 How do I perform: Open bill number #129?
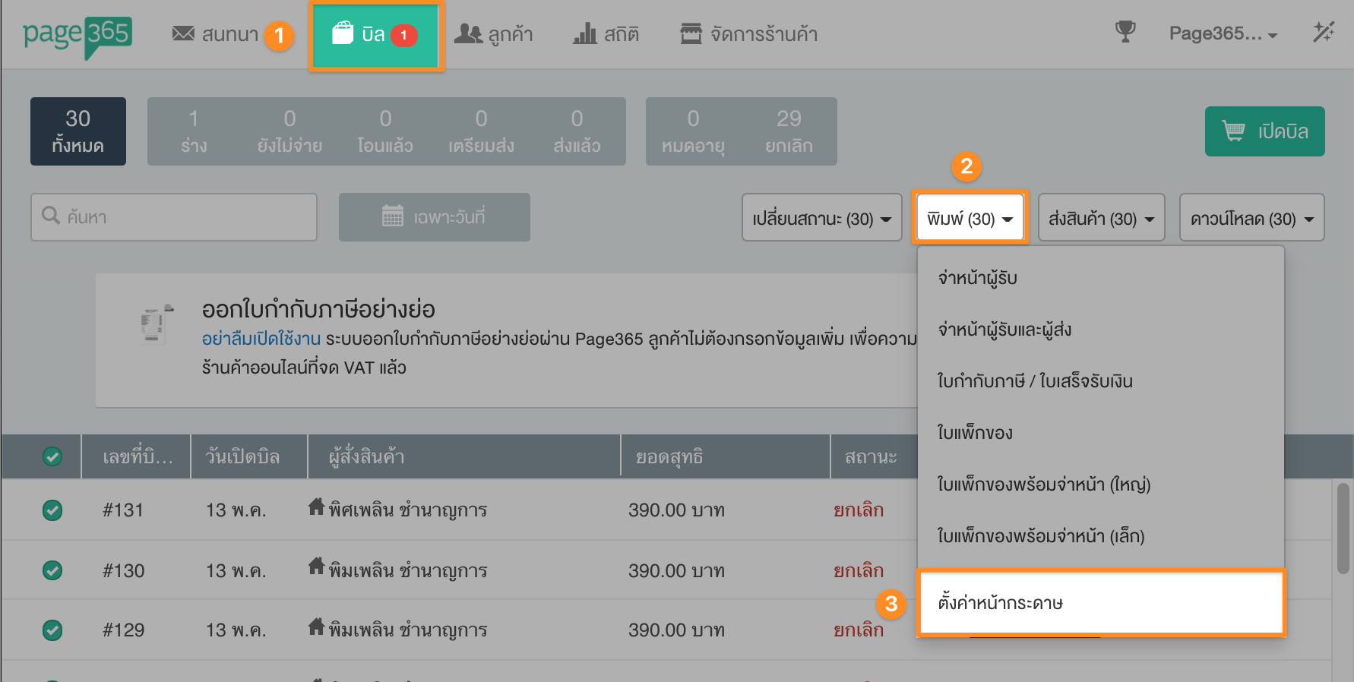[x=123, y=630]
